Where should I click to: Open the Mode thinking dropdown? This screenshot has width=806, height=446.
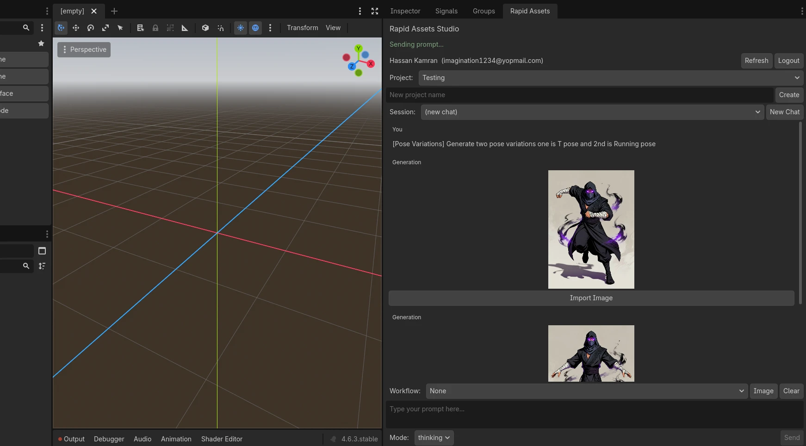pyautogui.click(x=434, y=438)
